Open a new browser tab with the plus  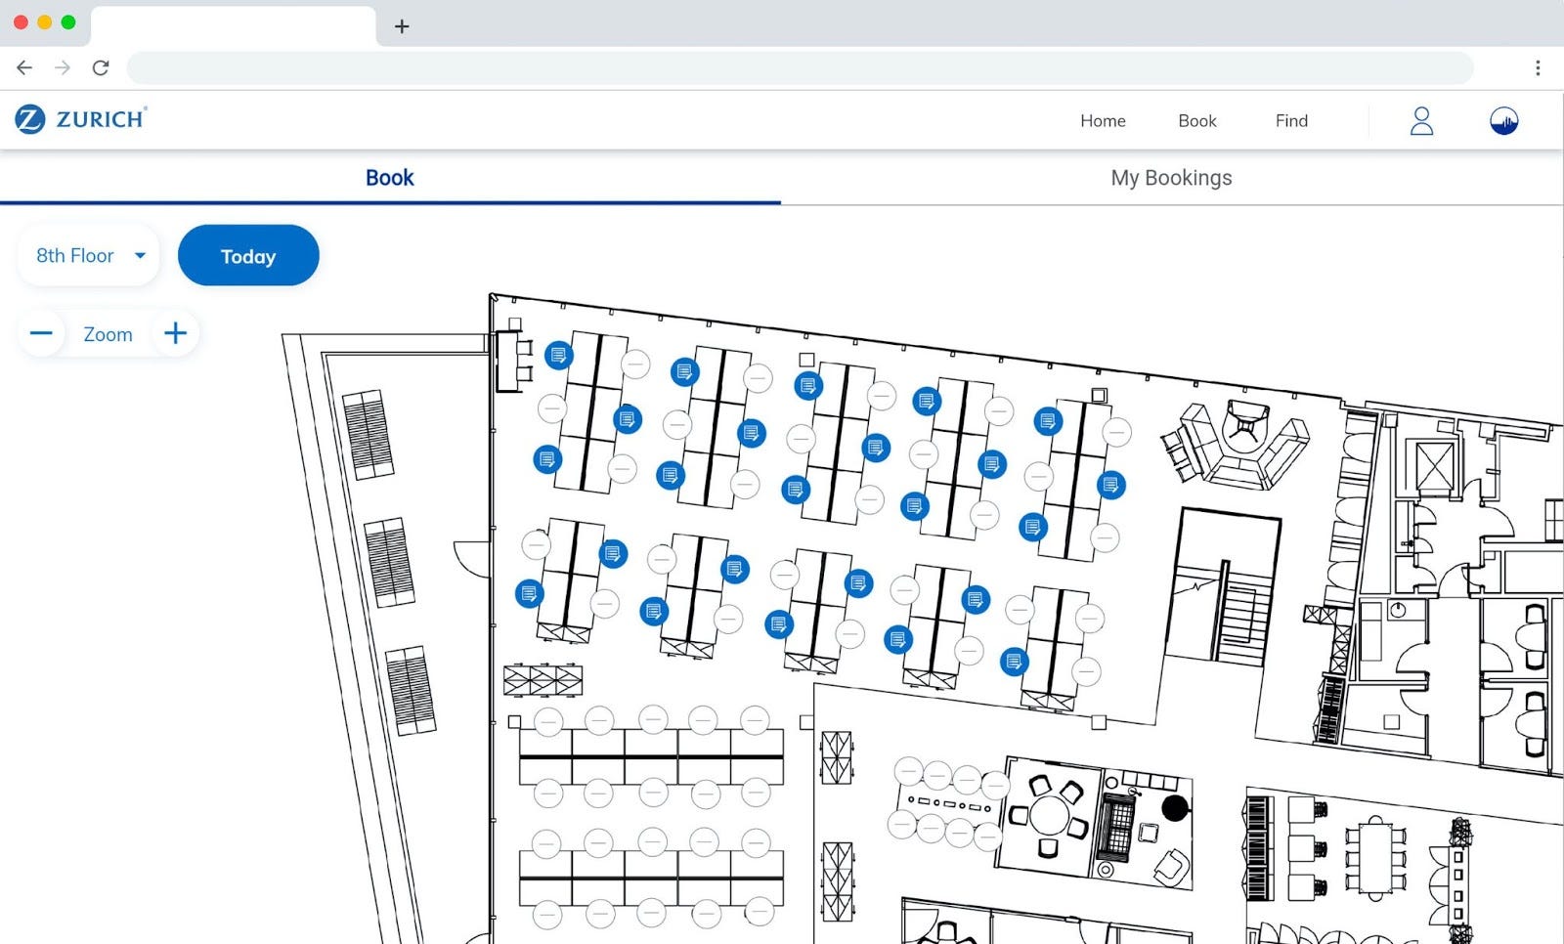402,26
